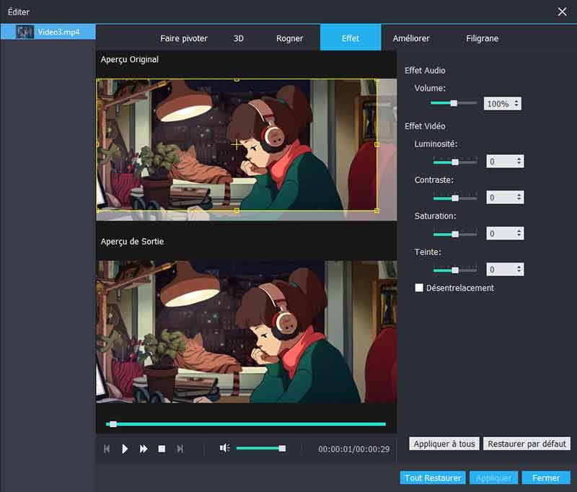This screenshot has height=492, width=577.
Task: Click the Play button in playback controls
Action: pos(125,449)
